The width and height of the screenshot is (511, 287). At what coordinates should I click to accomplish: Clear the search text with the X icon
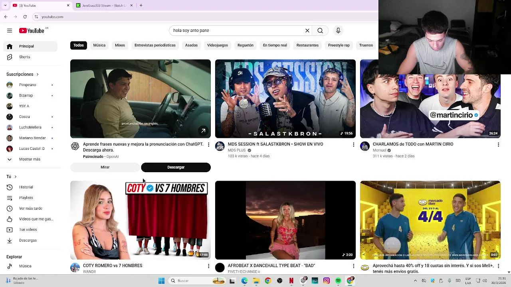pyautogui.click(x=307, y=31)
